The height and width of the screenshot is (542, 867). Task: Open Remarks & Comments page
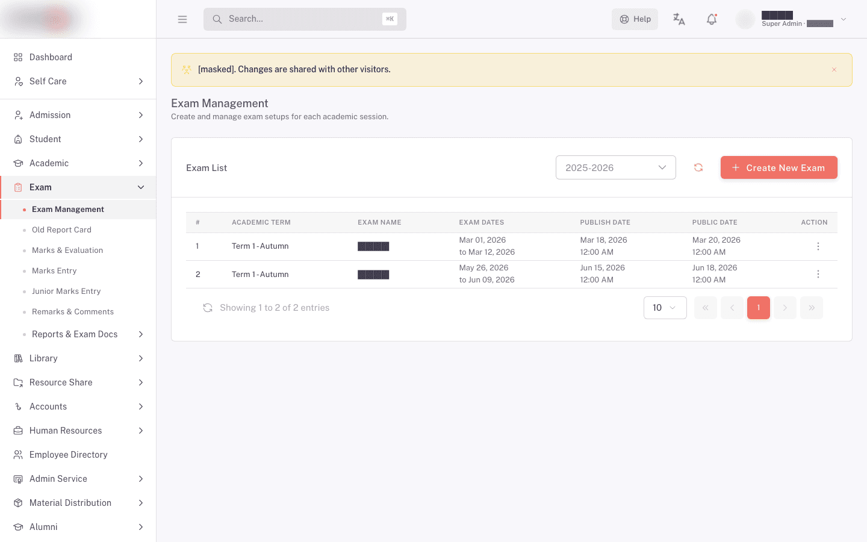tap(78, 312)
